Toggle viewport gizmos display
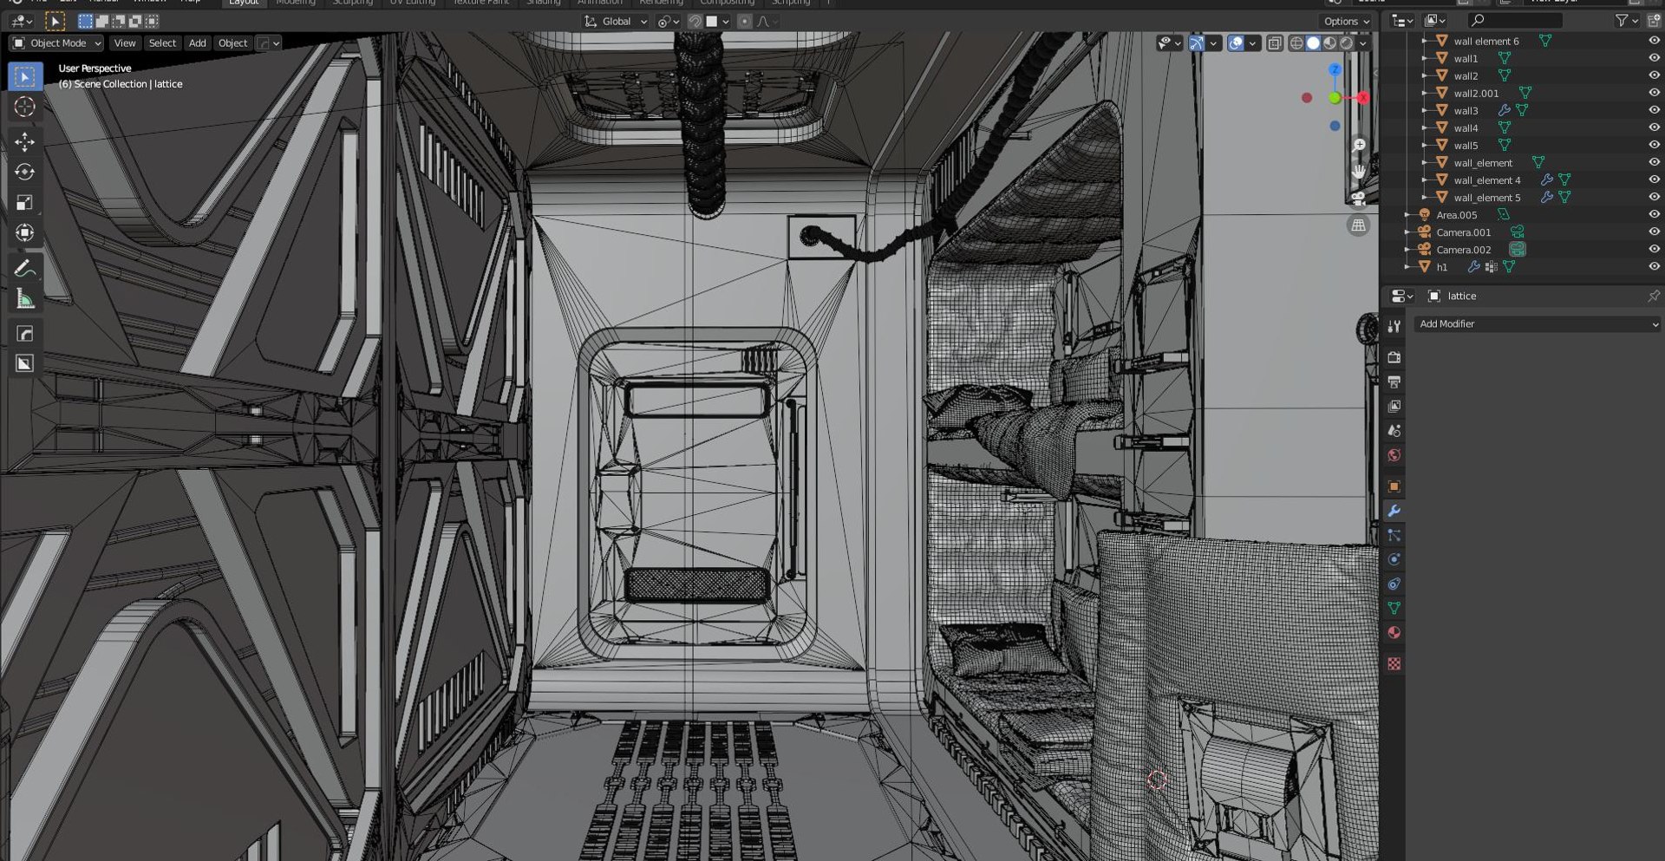The width and height of the screenshot is (1665, 861). [1197, 43]
